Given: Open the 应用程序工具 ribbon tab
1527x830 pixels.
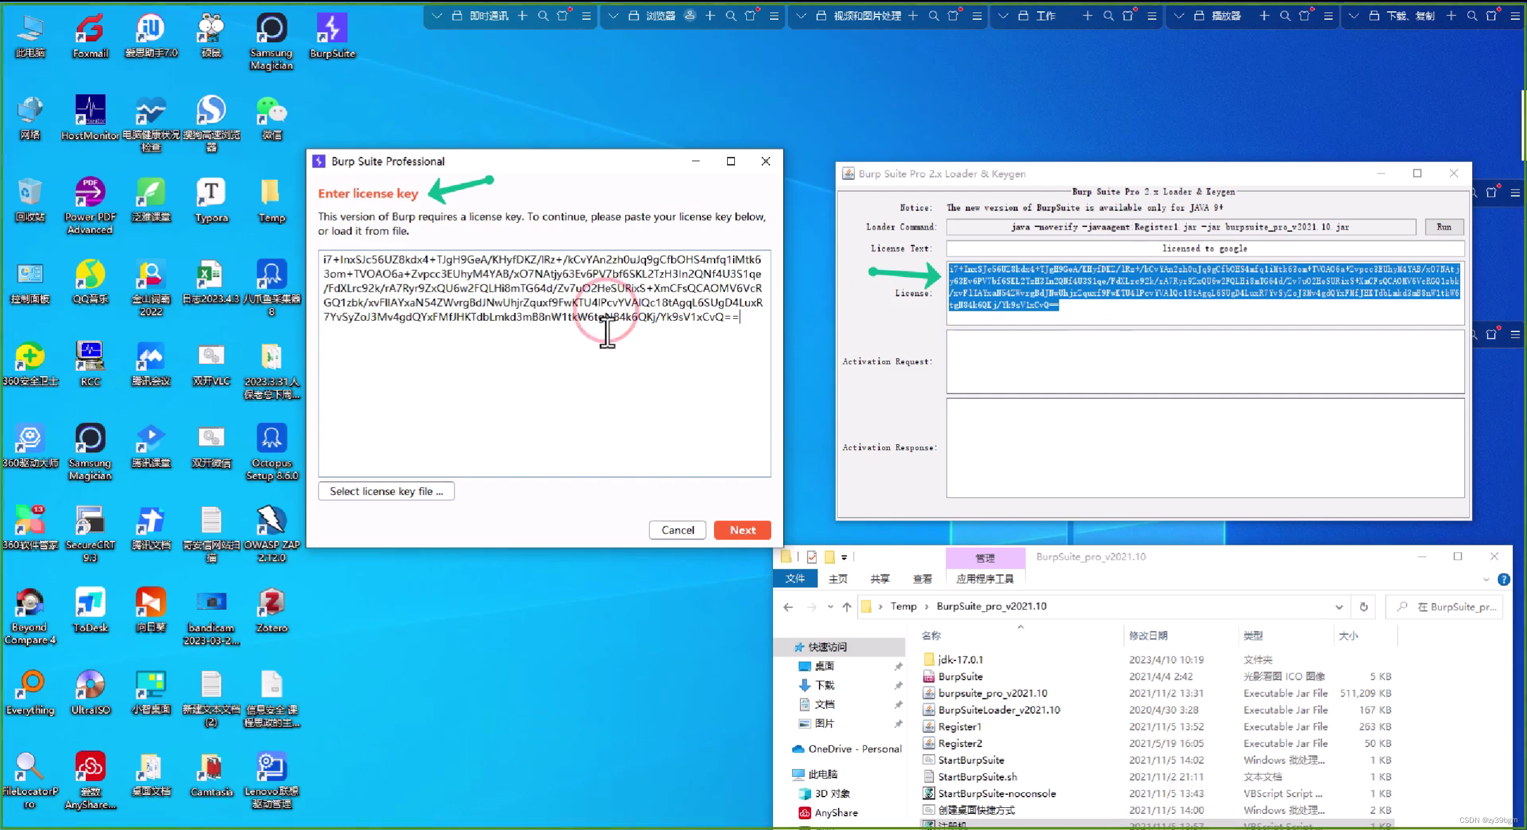Looking at the screenshot, I should [985, 578].
